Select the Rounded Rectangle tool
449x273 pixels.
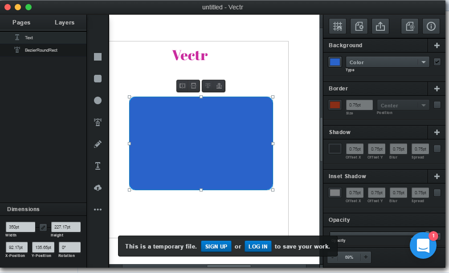pos(98,79)
